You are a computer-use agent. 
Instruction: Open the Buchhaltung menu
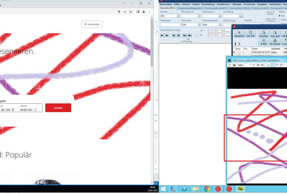[208, 4]
